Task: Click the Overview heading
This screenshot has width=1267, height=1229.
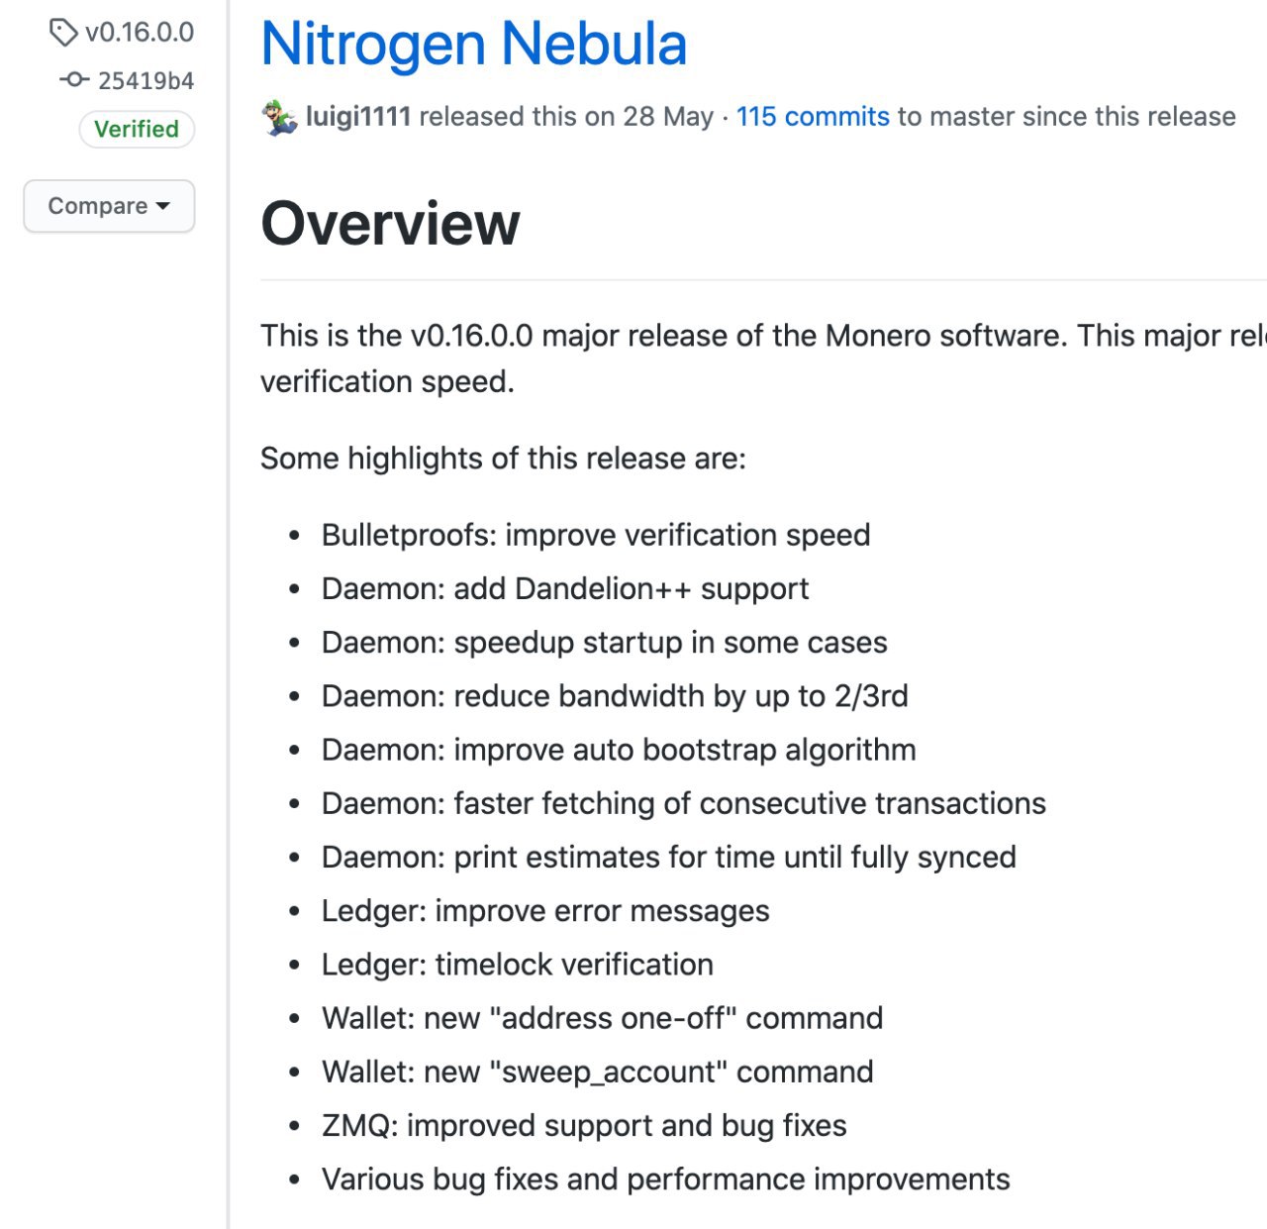Action: (390, 224)
